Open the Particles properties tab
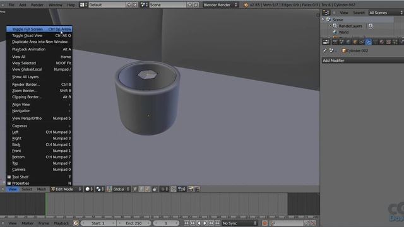 coord(395,42)
